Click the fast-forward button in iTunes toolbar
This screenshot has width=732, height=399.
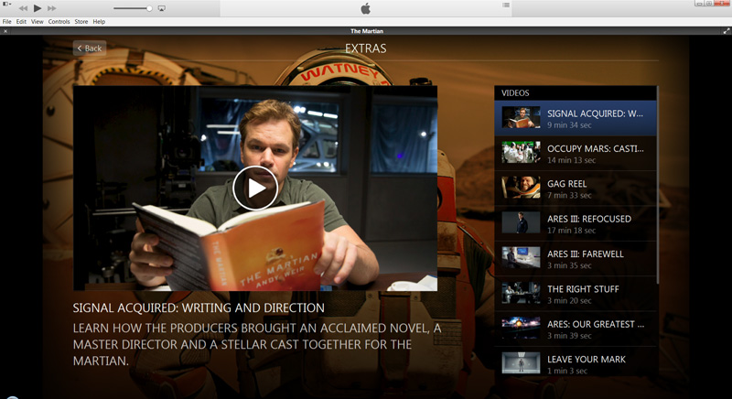(x=52, y=8)
